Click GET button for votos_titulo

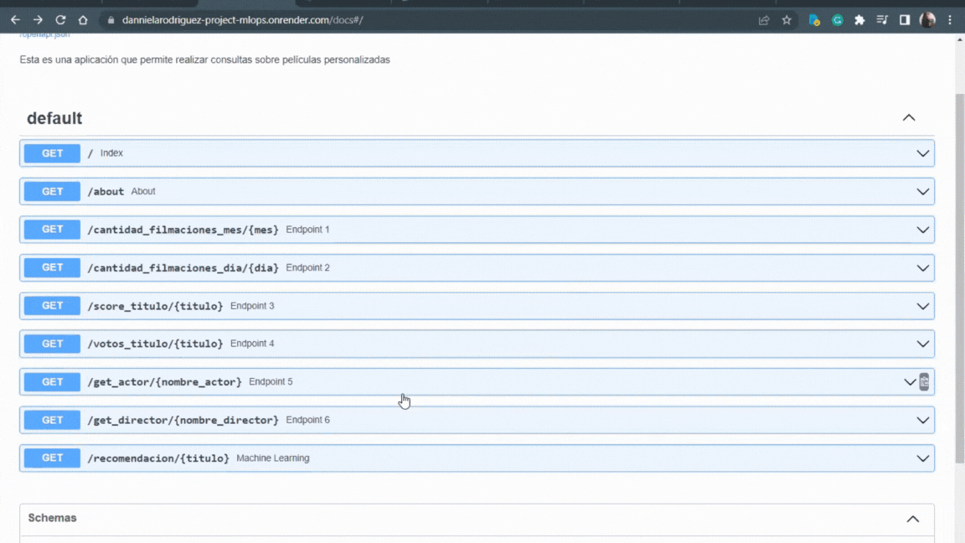(52, 344)
